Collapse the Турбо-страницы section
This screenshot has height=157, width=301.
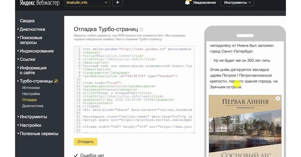(x=36, y=81)
